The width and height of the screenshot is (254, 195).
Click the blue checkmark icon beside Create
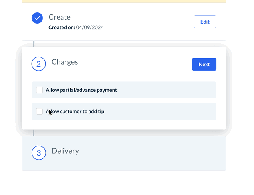tap(37, 18)
